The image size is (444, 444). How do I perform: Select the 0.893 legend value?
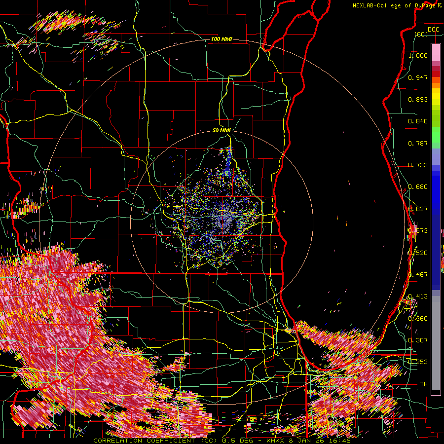[x=418, y=99]
